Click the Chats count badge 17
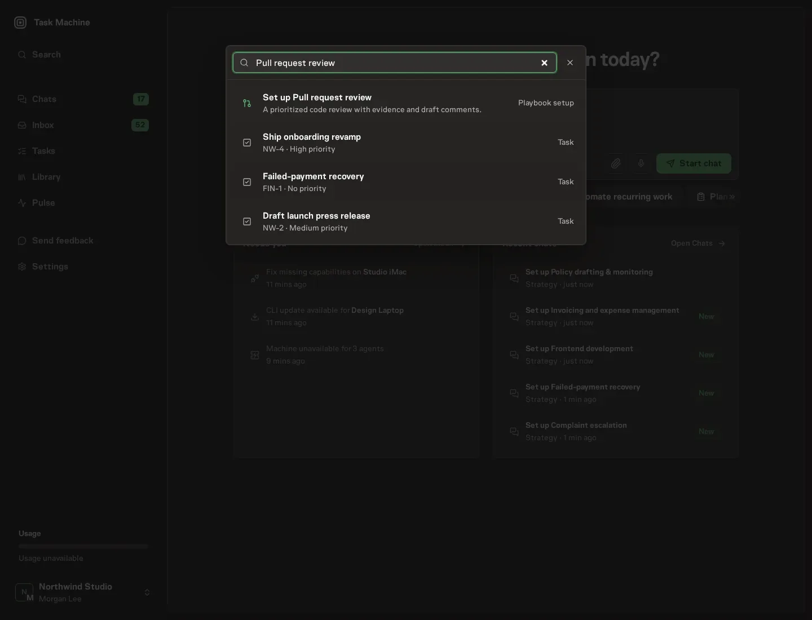The height and width of the screenshot is (620, 812). click(x=141, y=99)
